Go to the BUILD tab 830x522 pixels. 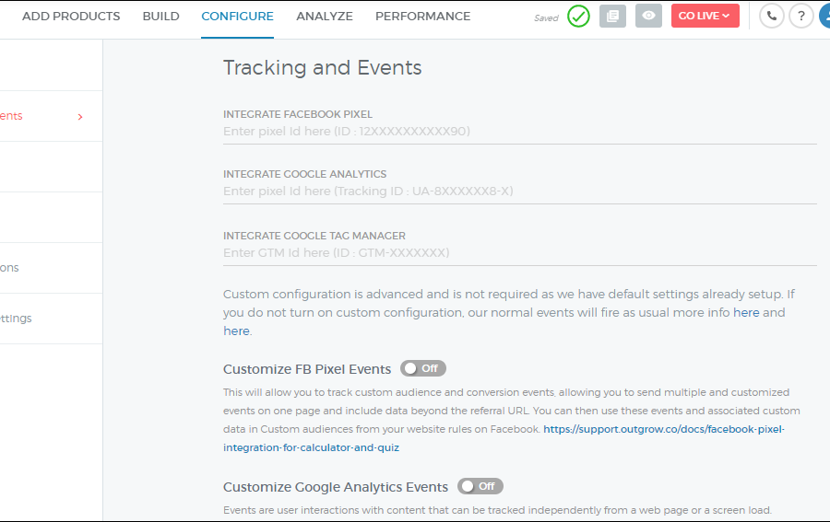[x=160, y=17]
